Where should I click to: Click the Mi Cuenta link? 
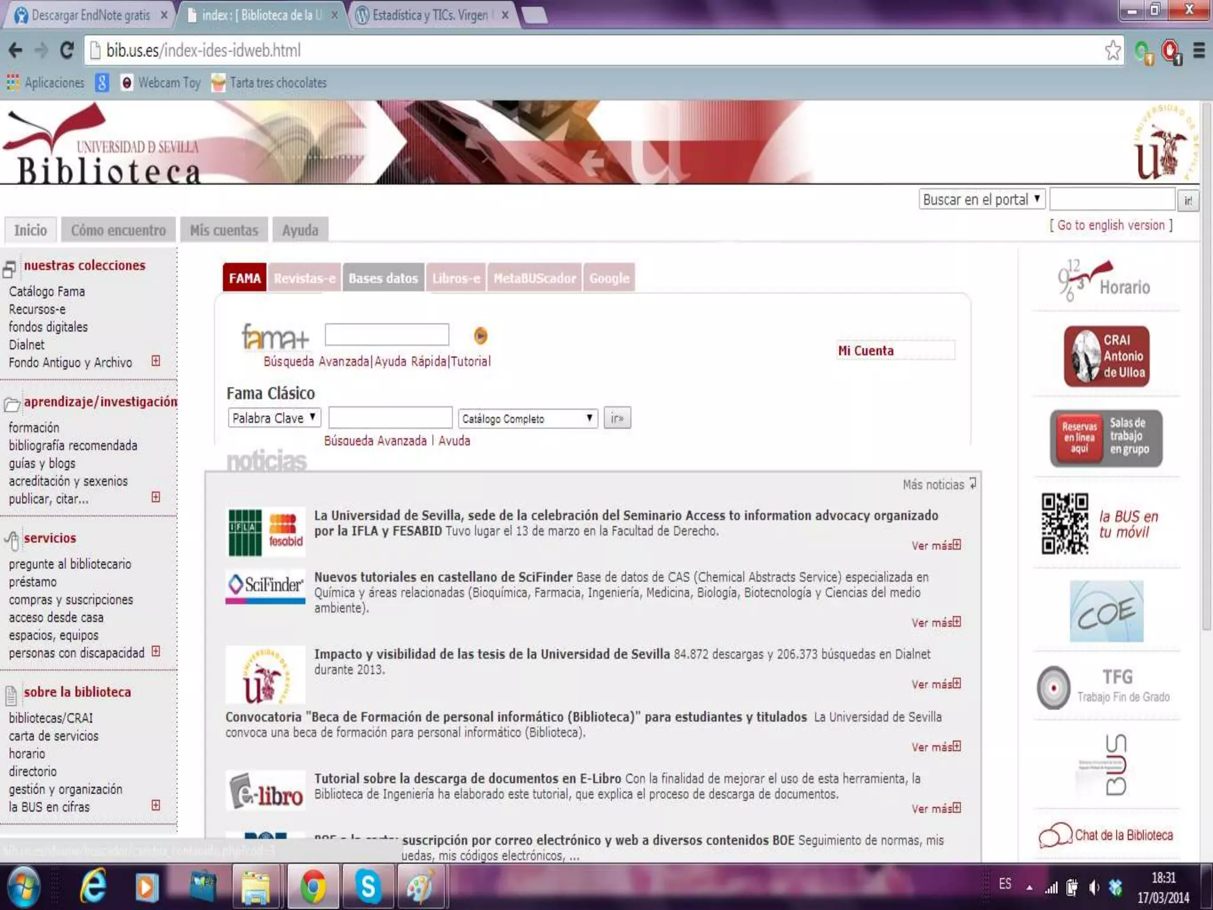(x=865, y=351)
